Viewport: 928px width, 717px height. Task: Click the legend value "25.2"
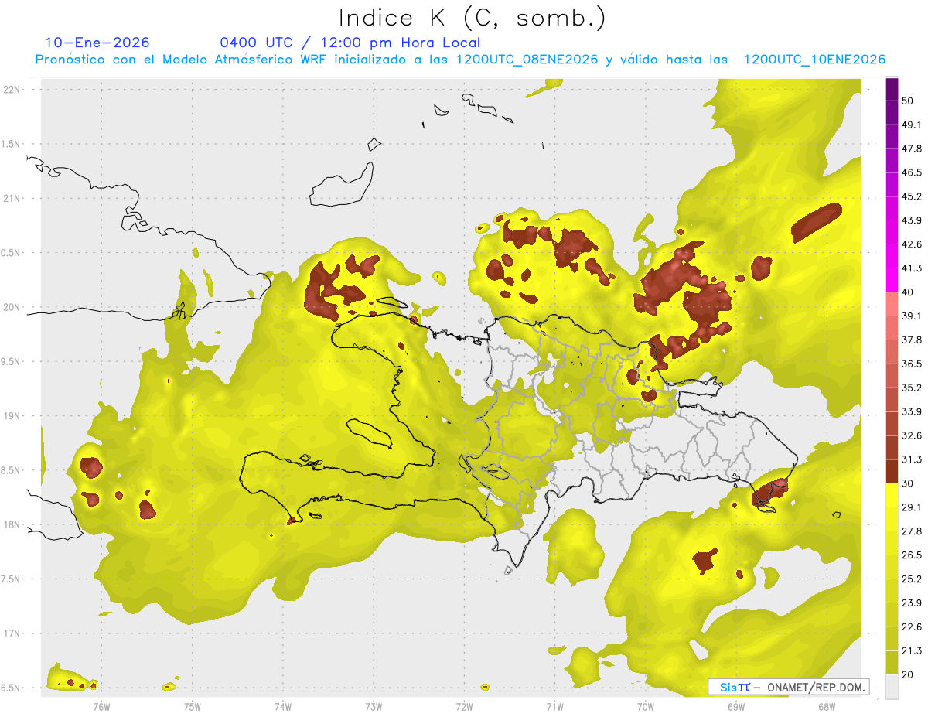pyautogui.click(x=912, y=579)
